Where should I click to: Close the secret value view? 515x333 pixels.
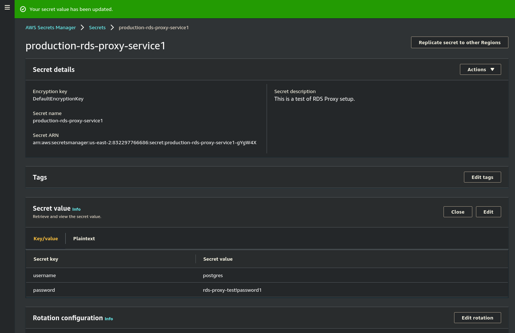tap(457, 212)
